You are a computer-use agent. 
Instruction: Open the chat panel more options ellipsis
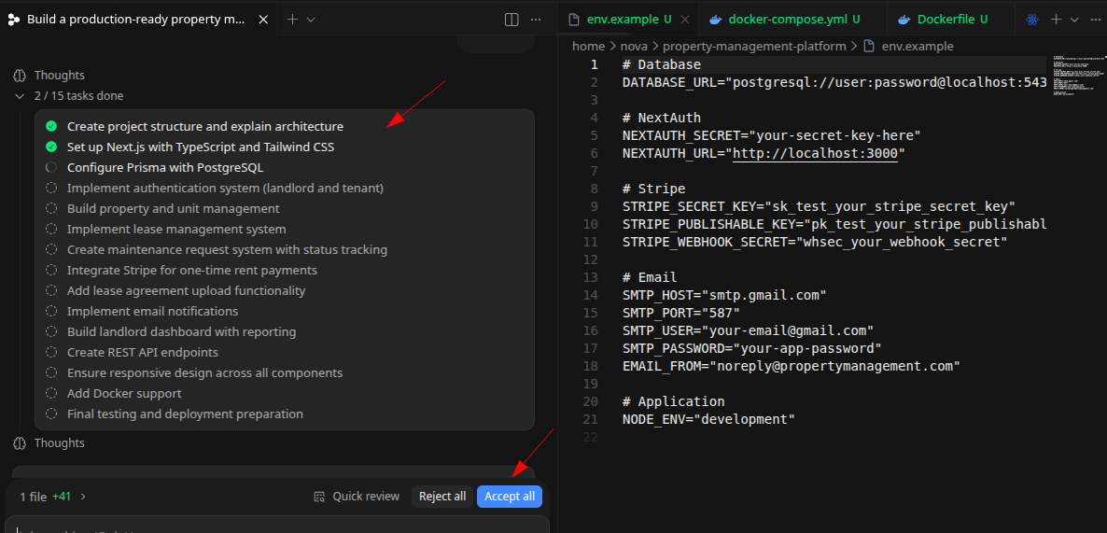537,20
